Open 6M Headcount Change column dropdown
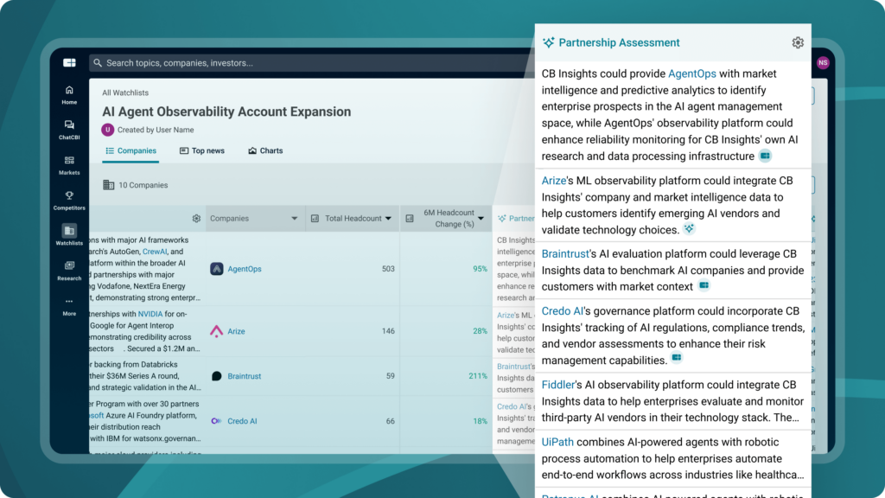 click(481, 219)
